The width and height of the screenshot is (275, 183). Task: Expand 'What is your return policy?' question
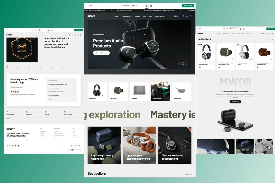click(x=61, y=95)
